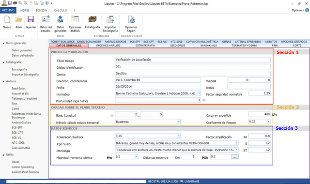Open the ARCHIVO menu
Image resolution: width=310 pixels, height=184 pixels.
8,10
